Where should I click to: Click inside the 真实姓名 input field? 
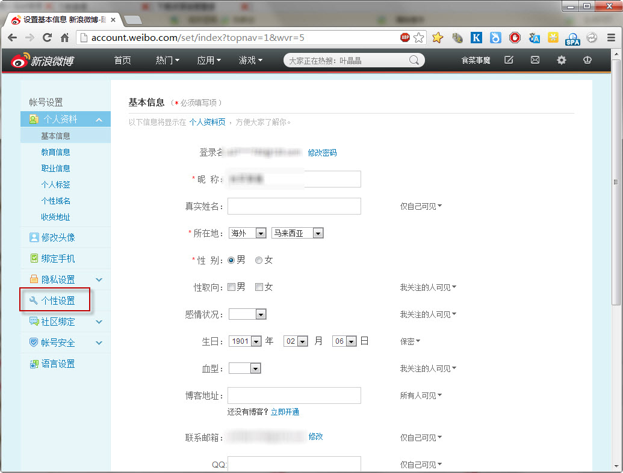pyautogui.click(x=294, y=206)
